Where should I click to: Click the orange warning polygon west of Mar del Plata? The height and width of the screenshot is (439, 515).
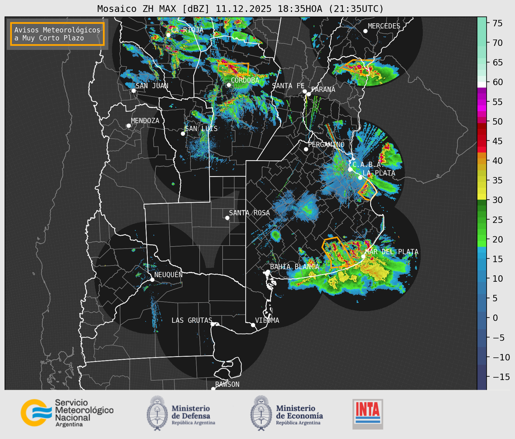click(x=338, y=252)
